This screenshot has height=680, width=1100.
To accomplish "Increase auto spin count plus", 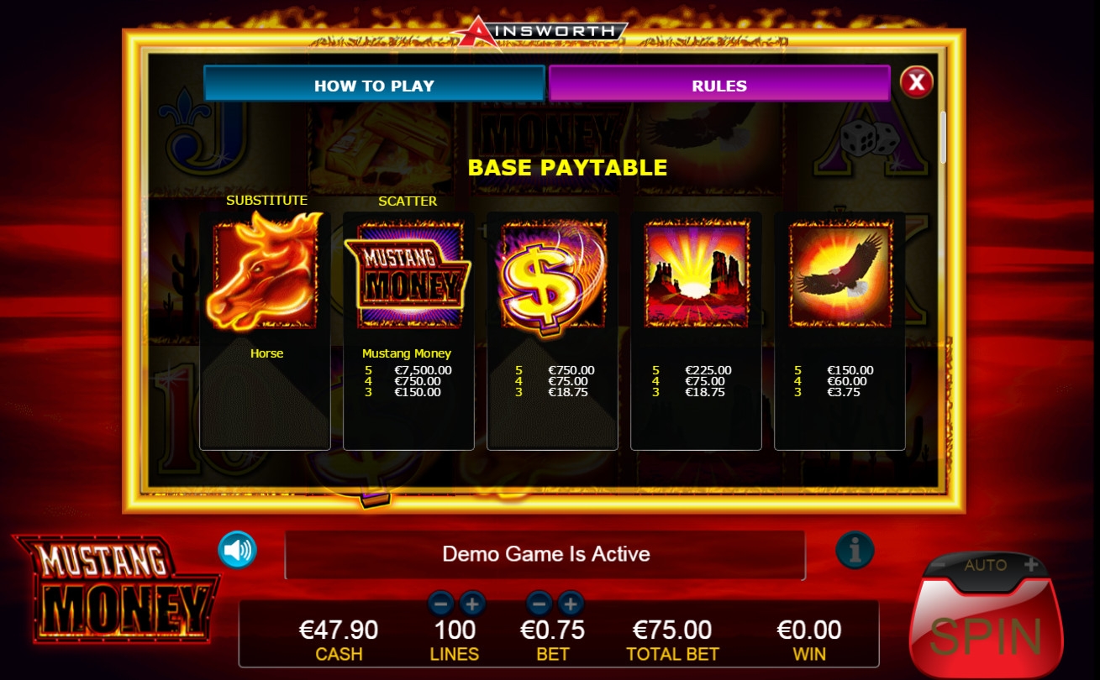I will tap(1030, 565).
